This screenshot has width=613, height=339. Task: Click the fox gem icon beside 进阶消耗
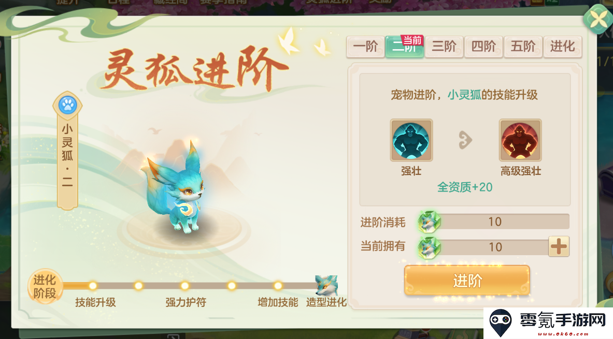pos(429,222)
